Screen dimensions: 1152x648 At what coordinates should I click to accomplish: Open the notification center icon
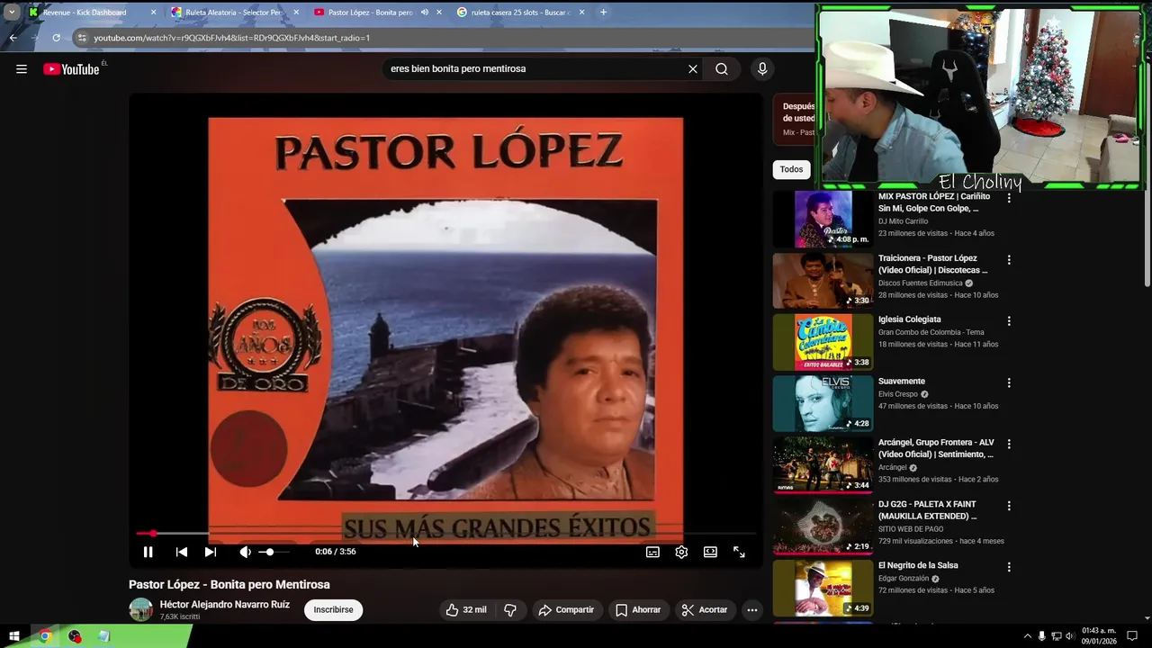tap(1132, 636)
